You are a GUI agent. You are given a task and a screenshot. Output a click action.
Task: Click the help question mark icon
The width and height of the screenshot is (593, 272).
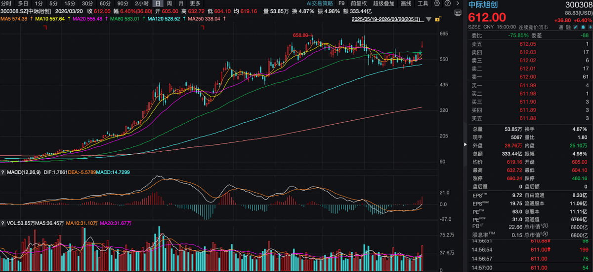point(448,3)
